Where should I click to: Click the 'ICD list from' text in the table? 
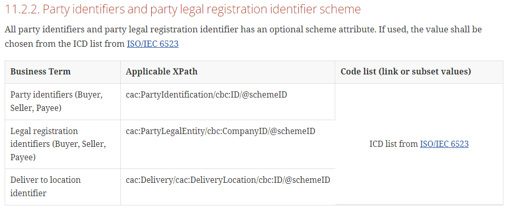point(394,144)
